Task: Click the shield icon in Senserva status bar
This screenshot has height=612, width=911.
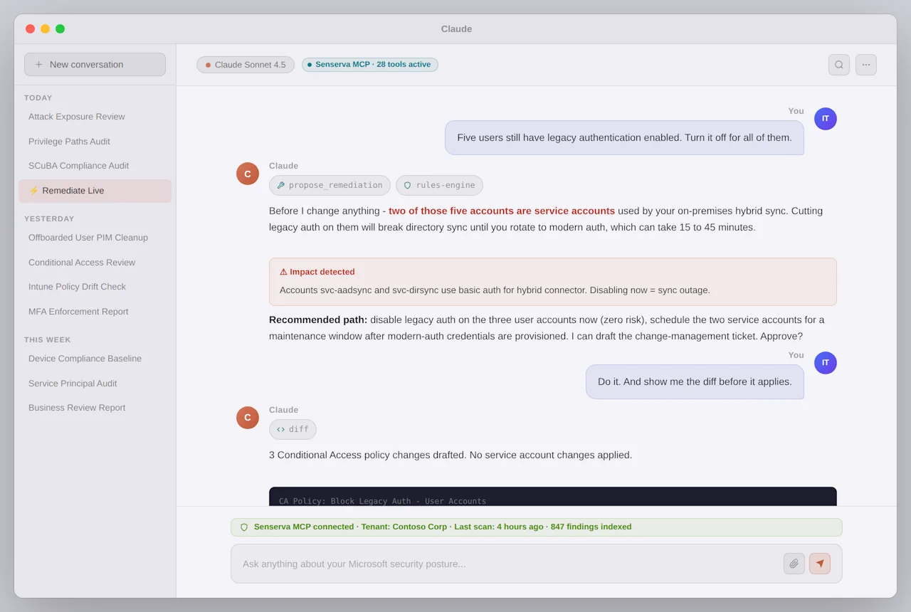Action: point(244,527)
